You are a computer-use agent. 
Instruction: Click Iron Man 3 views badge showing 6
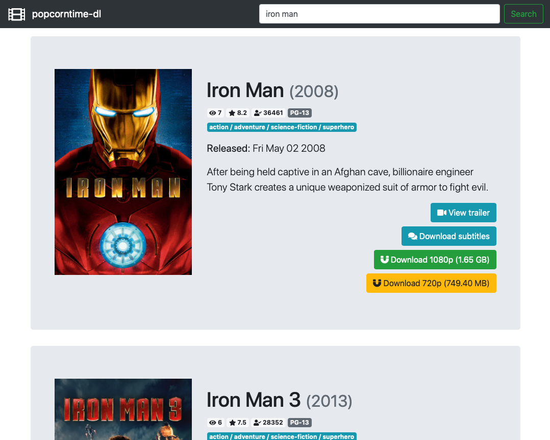(x=215, y=423)
